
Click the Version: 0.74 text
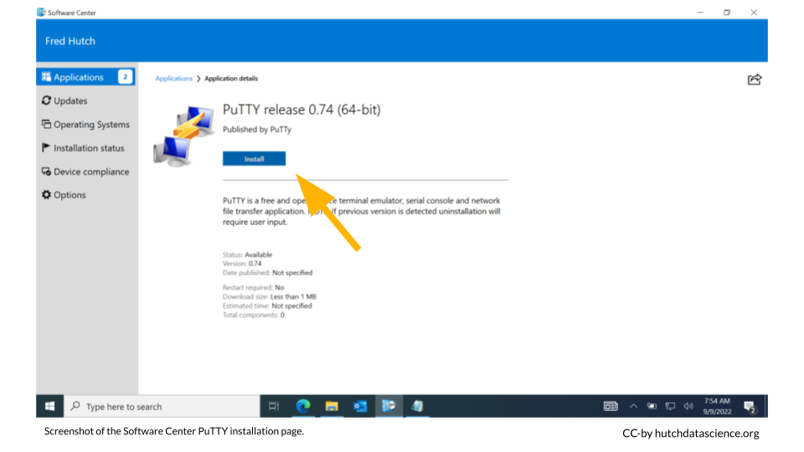pyautogui.click(x=242, y=264)
